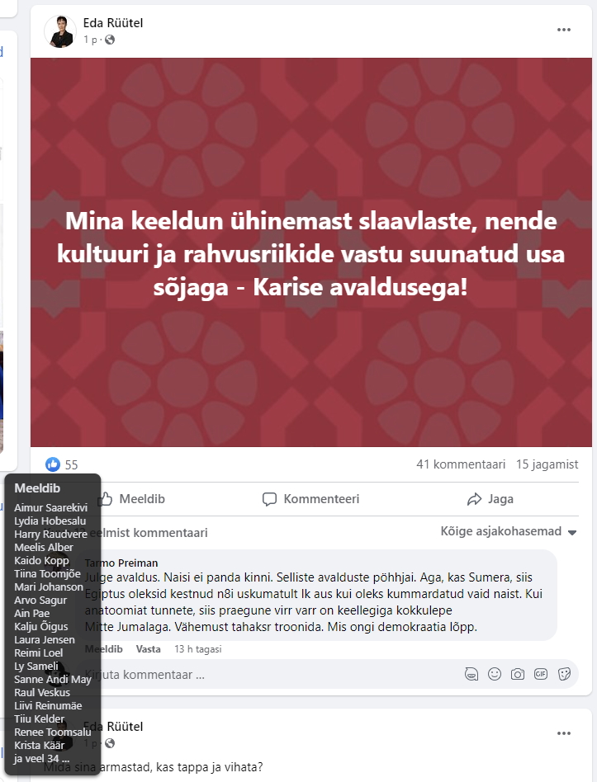597x782 pixels.
Task: Open the 41 kommentaari link
Action: click(x=461, y=464)
